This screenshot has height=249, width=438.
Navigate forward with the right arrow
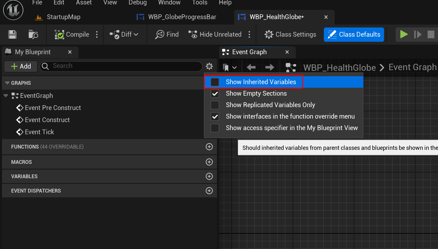(x=270, y=67)
